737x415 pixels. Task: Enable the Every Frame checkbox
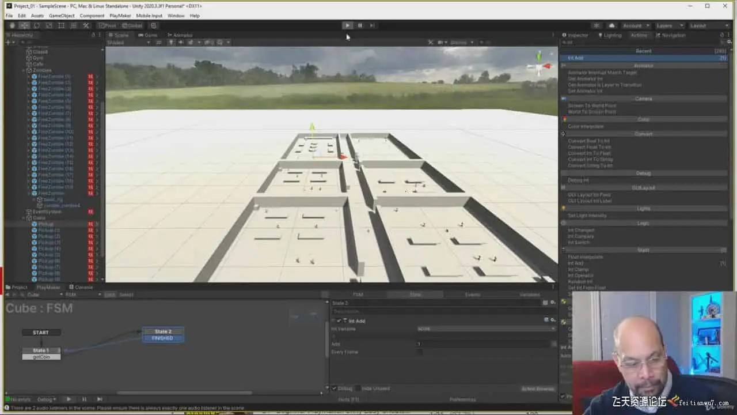click(x=419, y=352)
